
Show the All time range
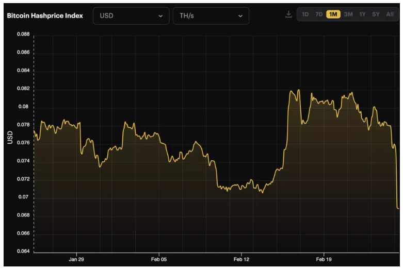(390, 14)
